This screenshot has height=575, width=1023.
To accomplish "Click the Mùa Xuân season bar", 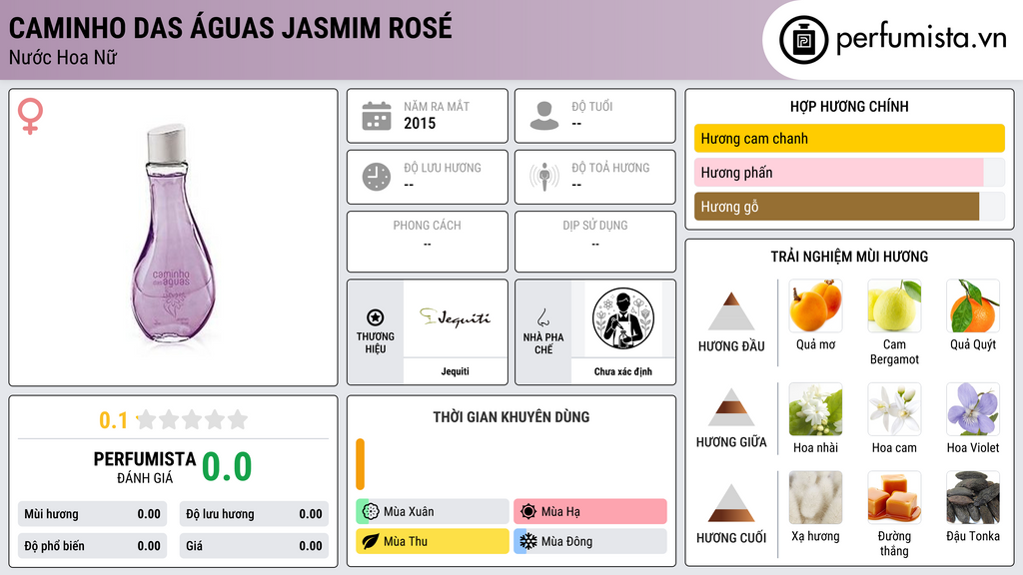I will (x=433, y=512).
